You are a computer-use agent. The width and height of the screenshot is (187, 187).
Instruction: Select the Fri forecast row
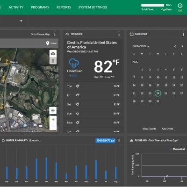tap(93, 95)
